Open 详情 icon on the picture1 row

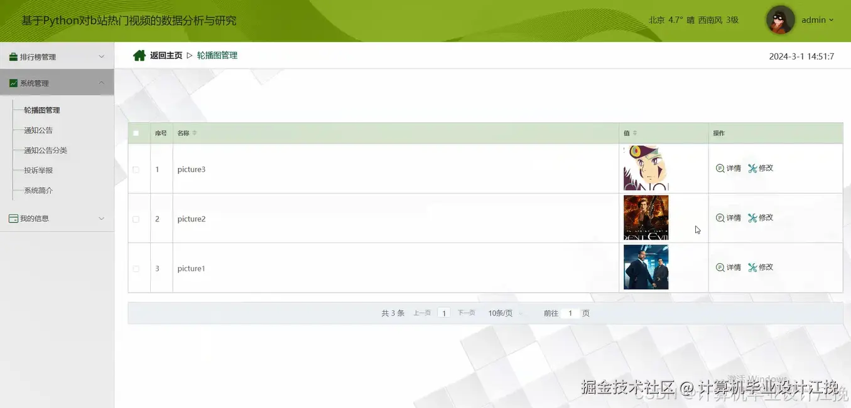click(719, 267)
